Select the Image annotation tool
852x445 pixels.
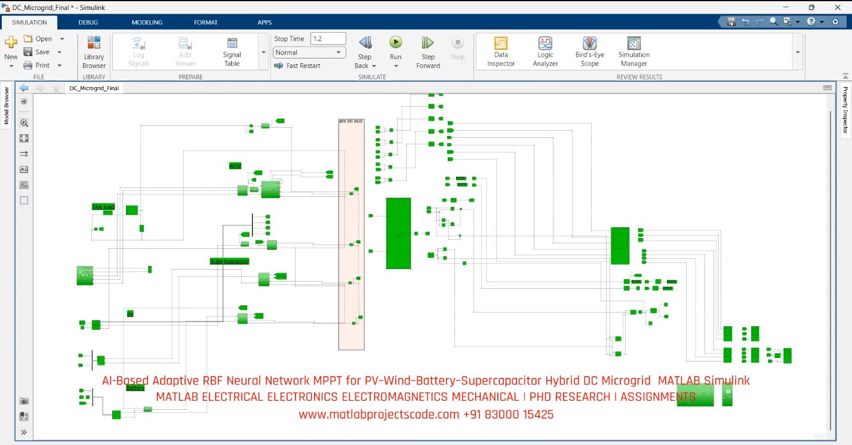[24, 185]
